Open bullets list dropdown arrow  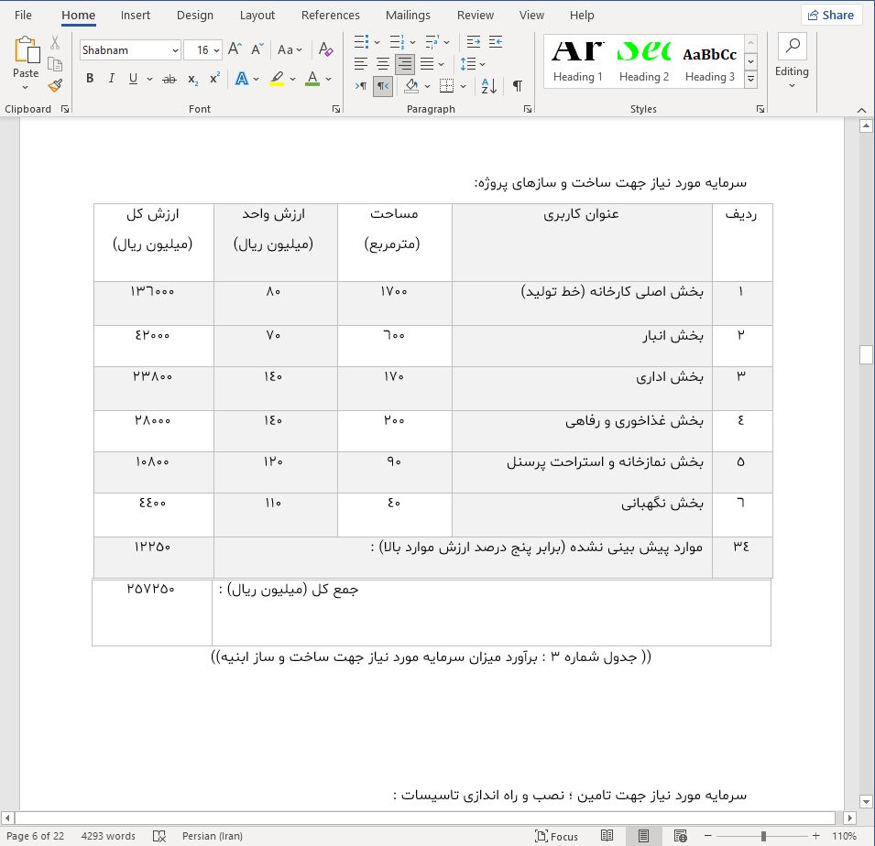(377, 42)
